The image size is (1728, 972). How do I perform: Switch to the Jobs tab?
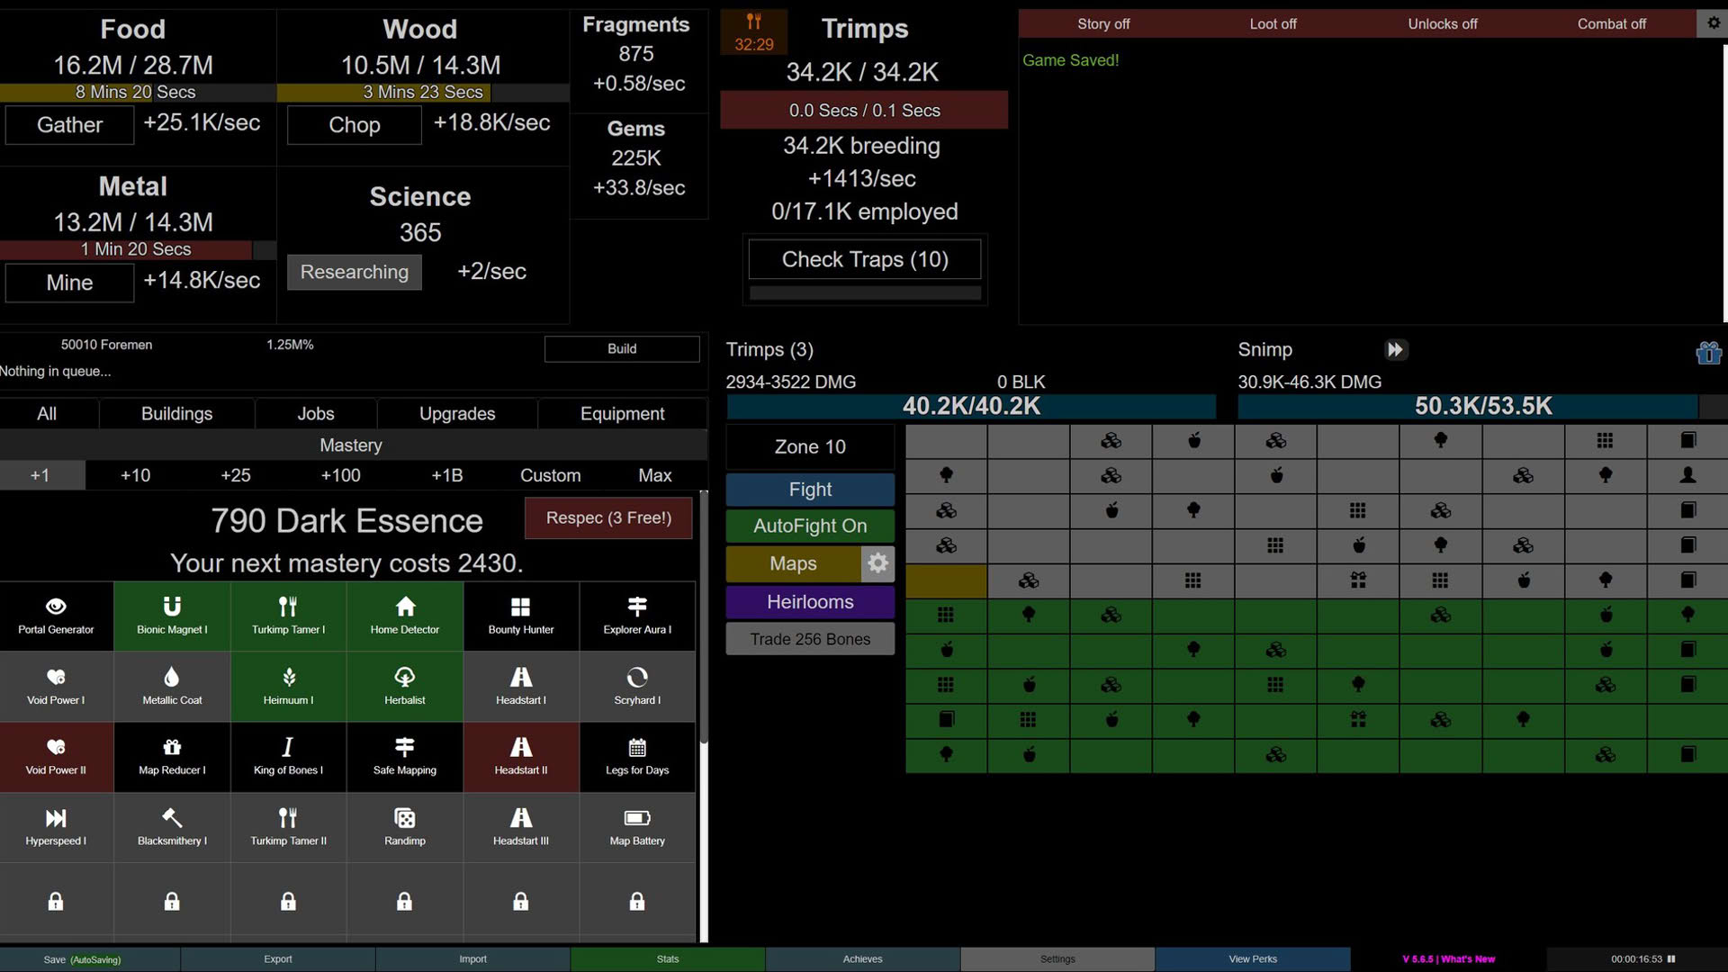316,413
